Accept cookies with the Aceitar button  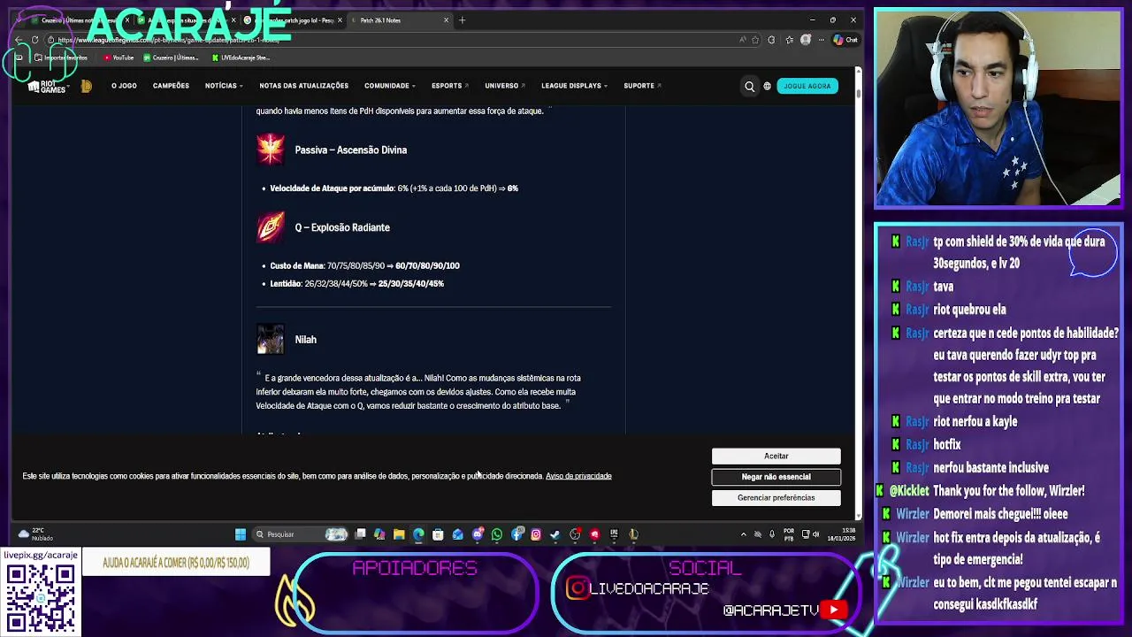click(776, 456)
